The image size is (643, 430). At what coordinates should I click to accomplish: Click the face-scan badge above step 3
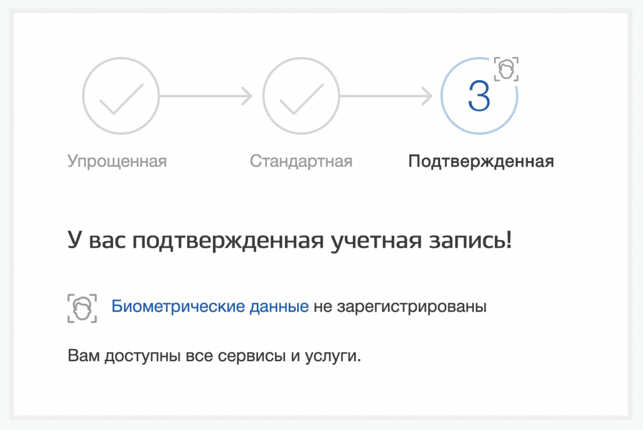[506, 69]
